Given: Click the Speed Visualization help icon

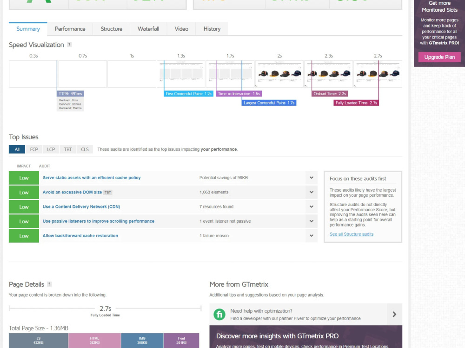Looking at the screenshot, I should [69, 45].
